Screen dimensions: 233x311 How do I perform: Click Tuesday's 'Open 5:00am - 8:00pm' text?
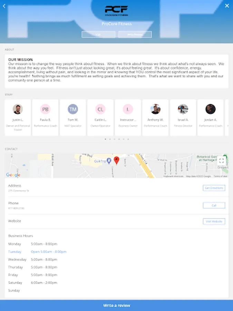pyautogui.click(x=49, y=252)
